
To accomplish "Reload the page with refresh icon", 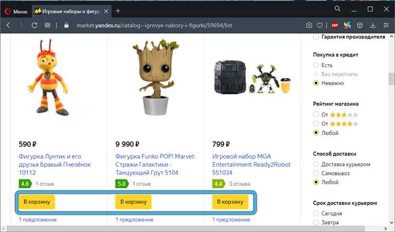I will pyautogui.click(x=34, y=25).
